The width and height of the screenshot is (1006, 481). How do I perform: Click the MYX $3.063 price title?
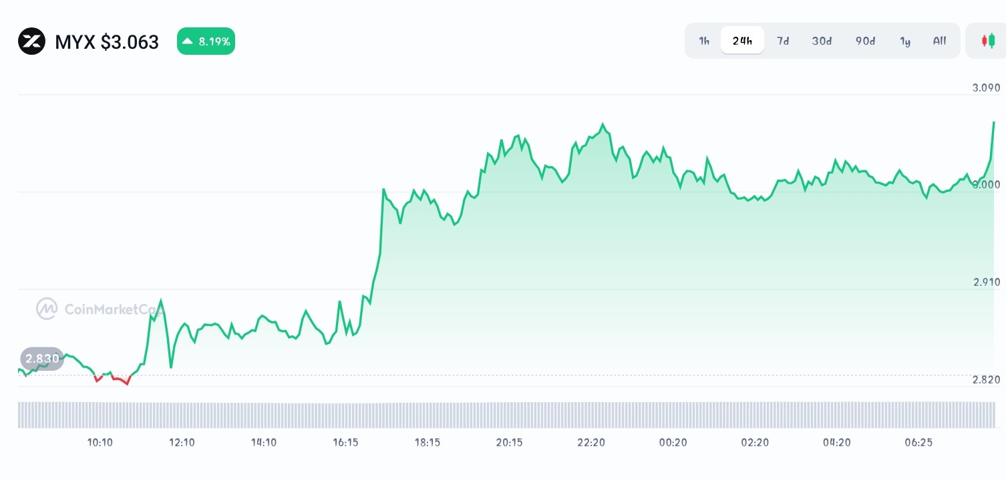pyautogui.click(x=107, y=42)
